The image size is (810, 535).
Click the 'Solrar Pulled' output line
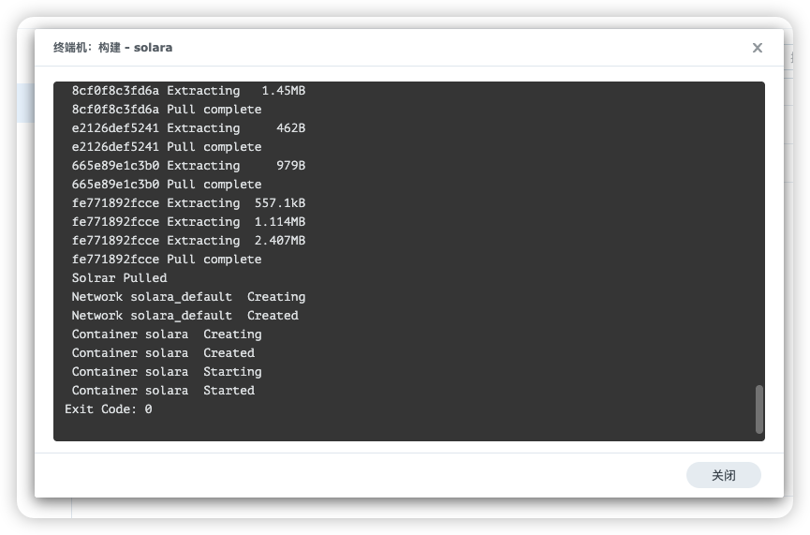[119, 278]
